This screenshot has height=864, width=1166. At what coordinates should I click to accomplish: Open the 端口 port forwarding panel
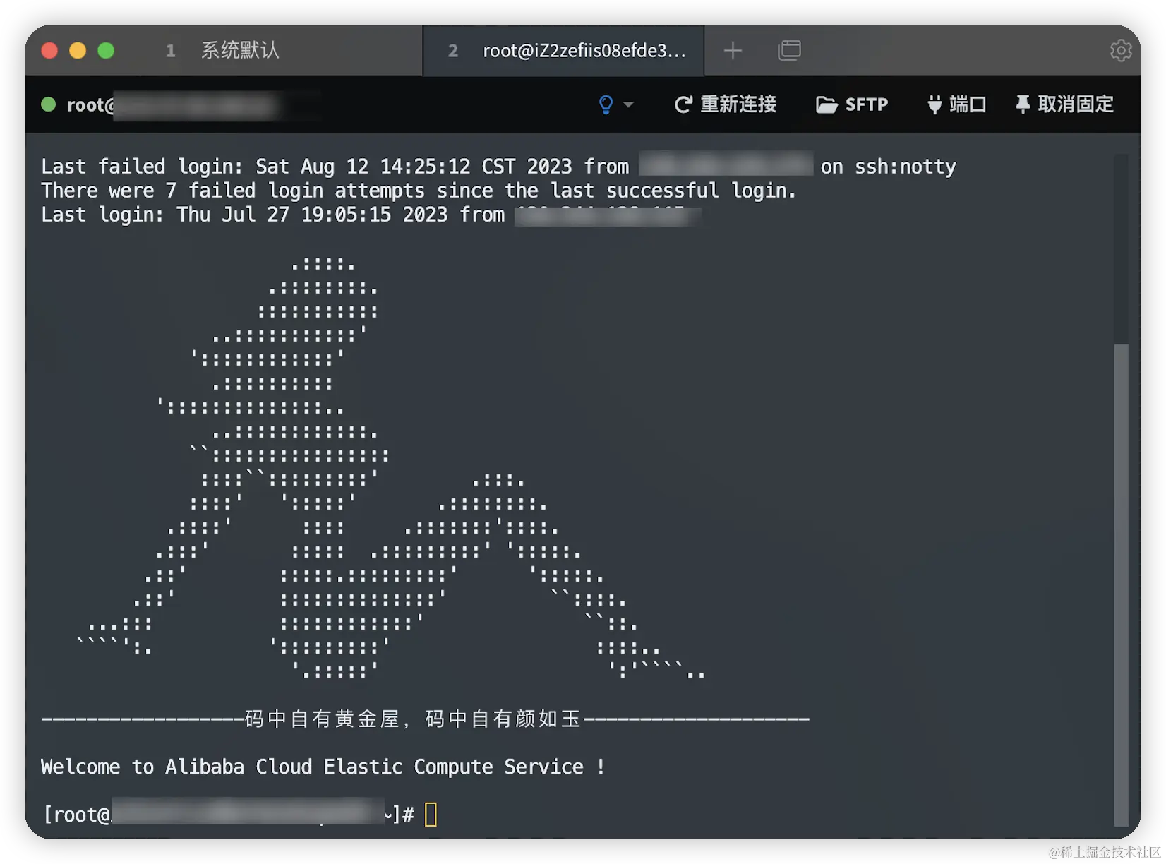coord(956,104)
